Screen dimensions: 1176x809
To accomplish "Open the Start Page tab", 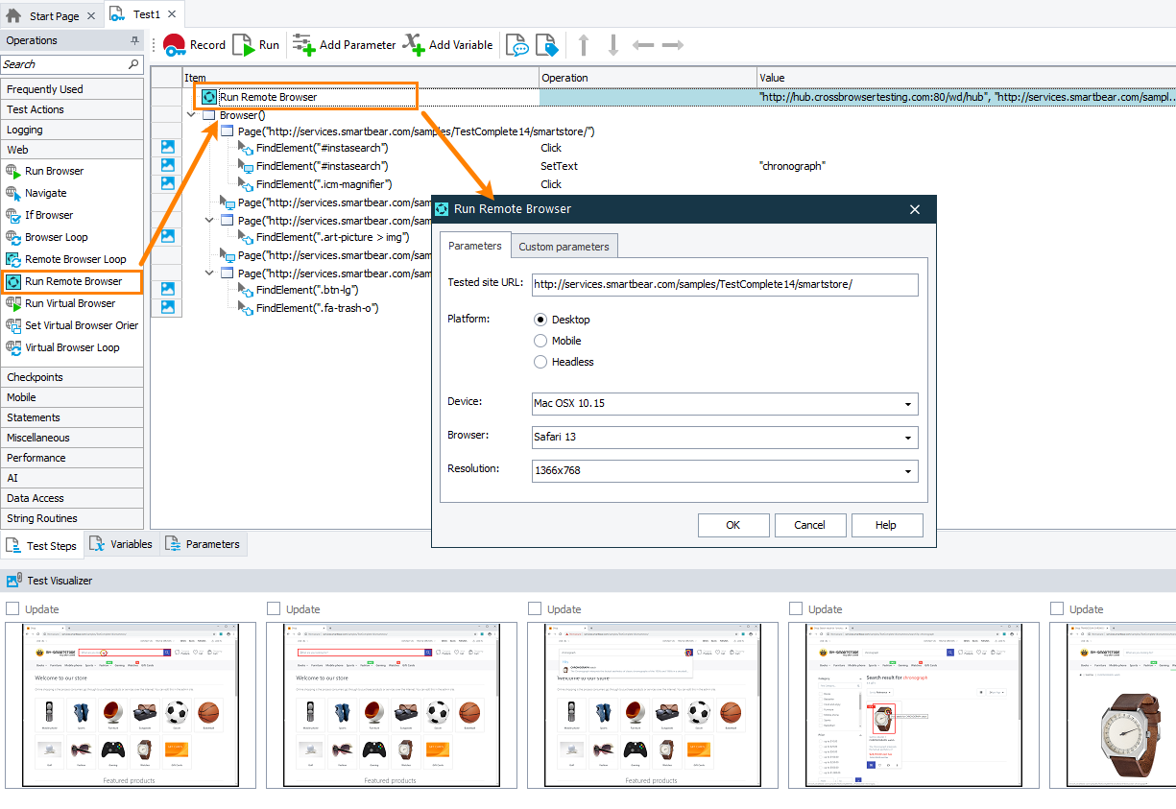I will point(53,14).
